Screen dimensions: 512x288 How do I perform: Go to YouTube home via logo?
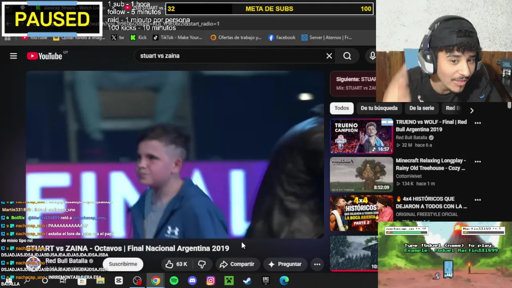click(44, 56)
